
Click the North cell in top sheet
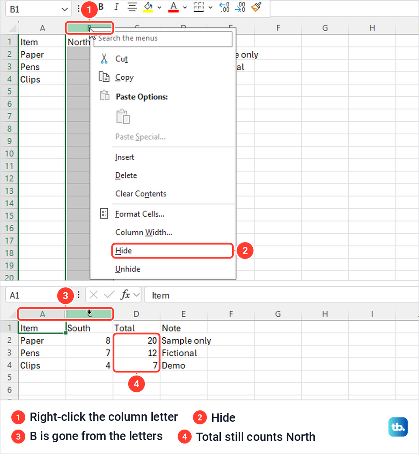click(x=78, y=42)
